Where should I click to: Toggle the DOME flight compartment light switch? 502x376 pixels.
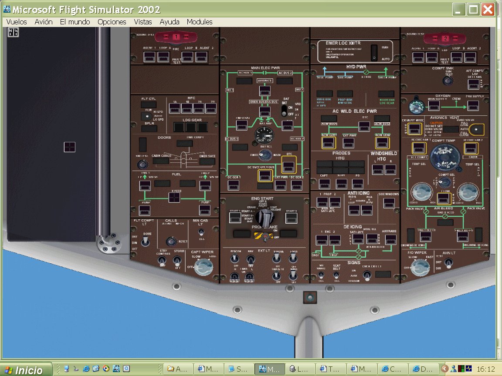(x=146, y=241)
